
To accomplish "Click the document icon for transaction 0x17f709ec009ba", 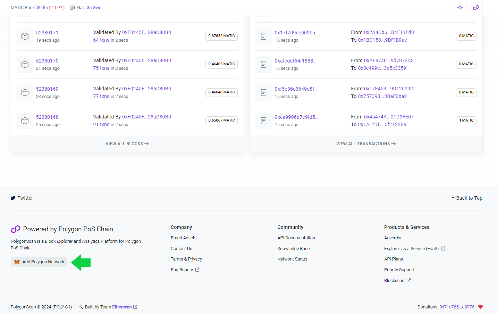I will tap(263, 36).
